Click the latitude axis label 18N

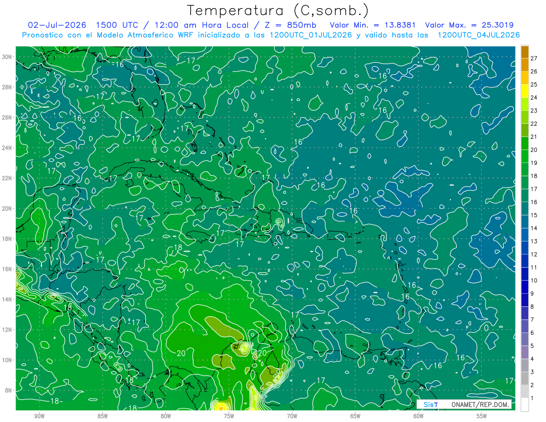click(7, 239)
